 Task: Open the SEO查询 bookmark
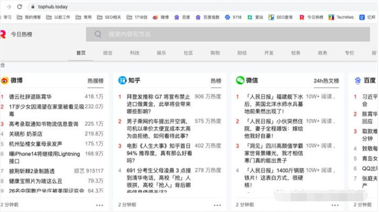[x=280, y=17]
